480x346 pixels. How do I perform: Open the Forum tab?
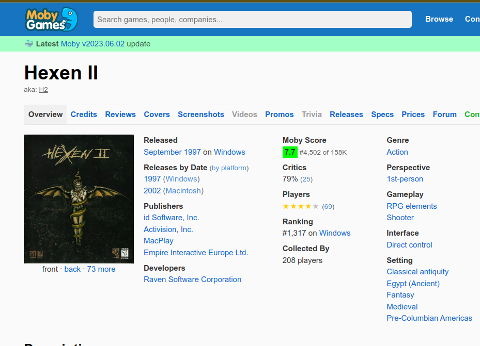444,114
